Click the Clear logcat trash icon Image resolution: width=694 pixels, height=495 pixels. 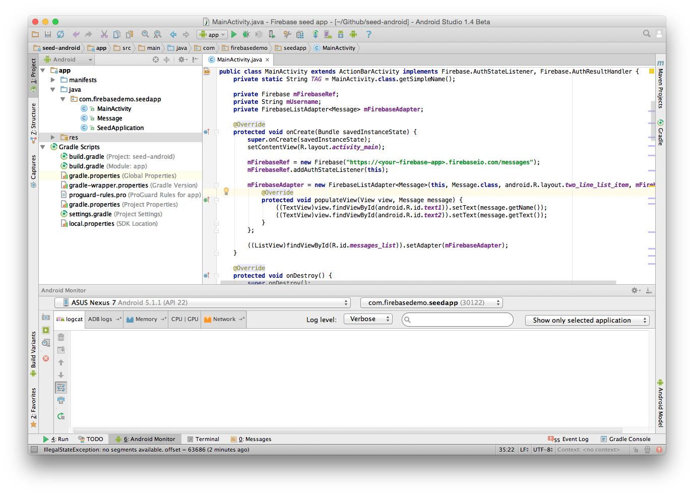[61, 337]
